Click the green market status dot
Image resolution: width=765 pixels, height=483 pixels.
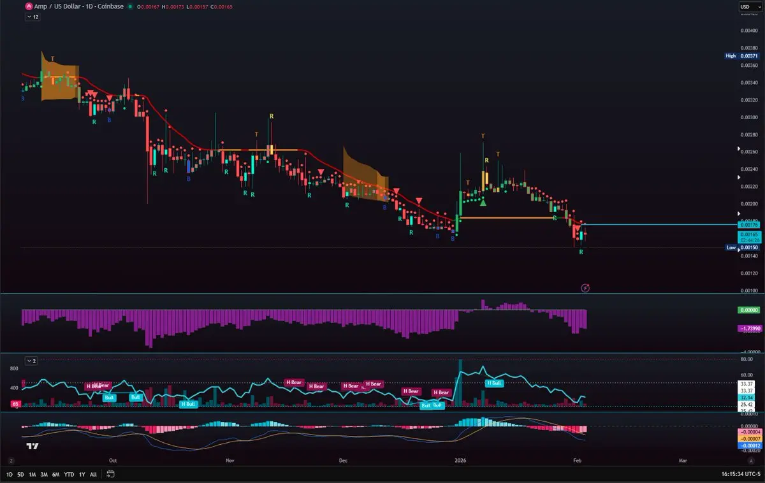130,6
